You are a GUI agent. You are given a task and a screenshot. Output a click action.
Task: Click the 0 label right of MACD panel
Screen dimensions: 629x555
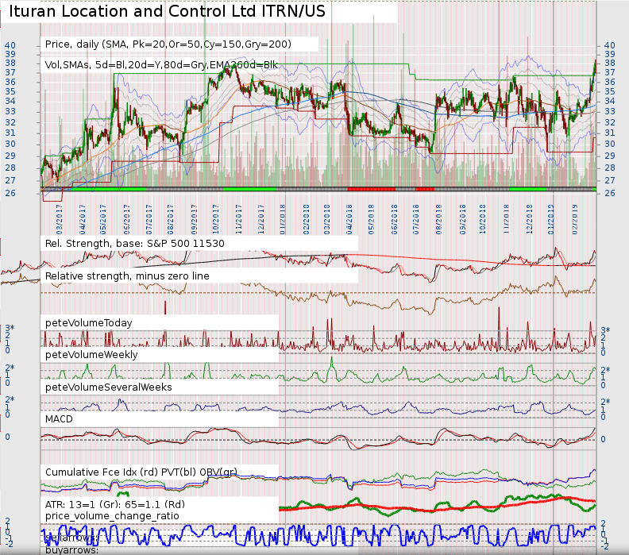tap(603, 440)
